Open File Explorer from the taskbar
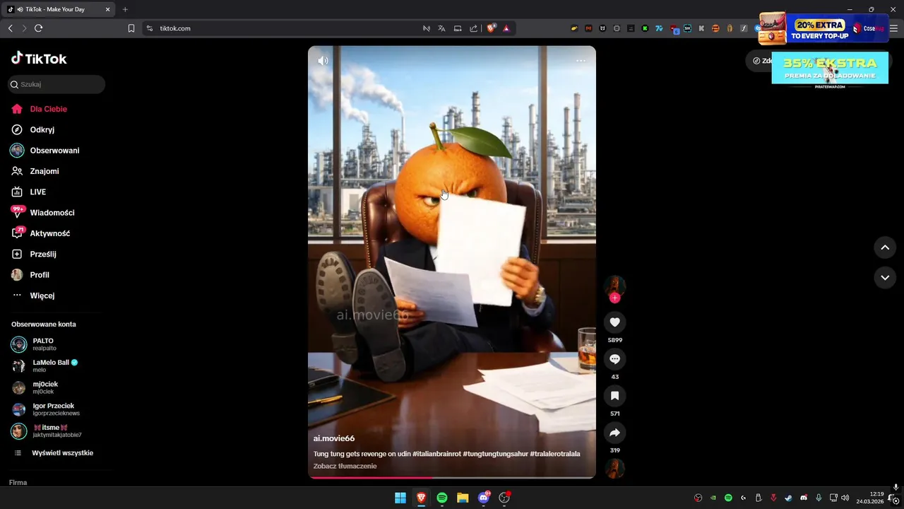904x509 pixels. [463, 498]
